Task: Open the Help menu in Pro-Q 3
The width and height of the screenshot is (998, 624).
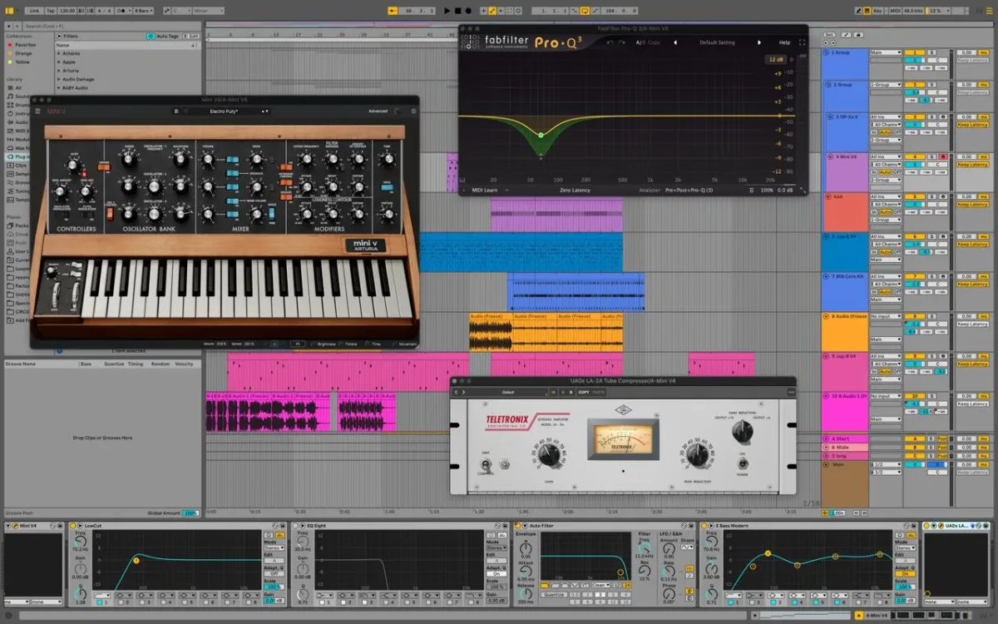Action: point(784,42)
